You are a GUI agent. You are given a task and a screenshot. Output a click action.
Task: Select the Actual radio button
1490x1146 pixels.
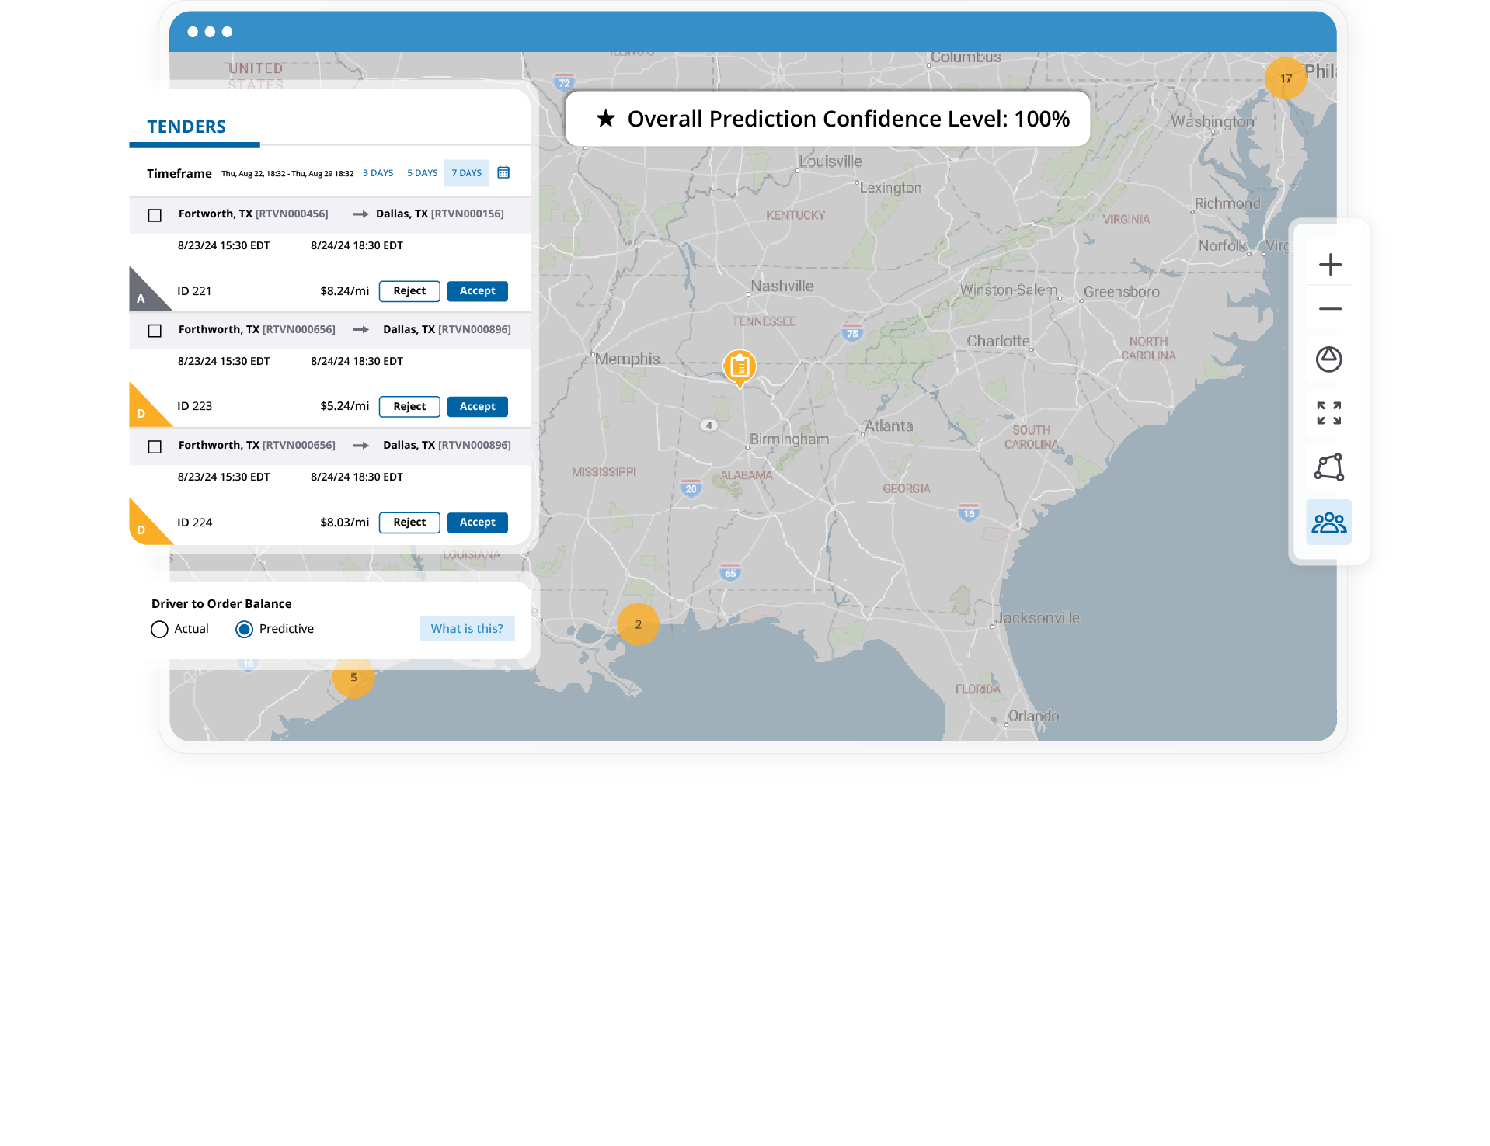(x=160, y=629)
